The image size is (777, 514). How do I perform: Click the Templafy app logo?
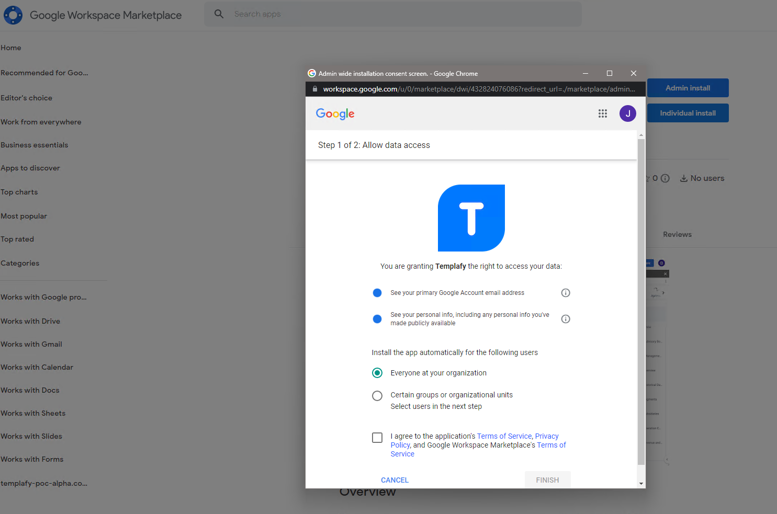pos(471,218)
